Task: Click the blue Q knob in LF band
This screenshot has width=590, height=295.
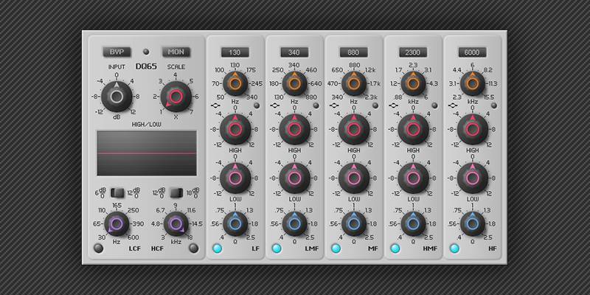Action: 235,224
